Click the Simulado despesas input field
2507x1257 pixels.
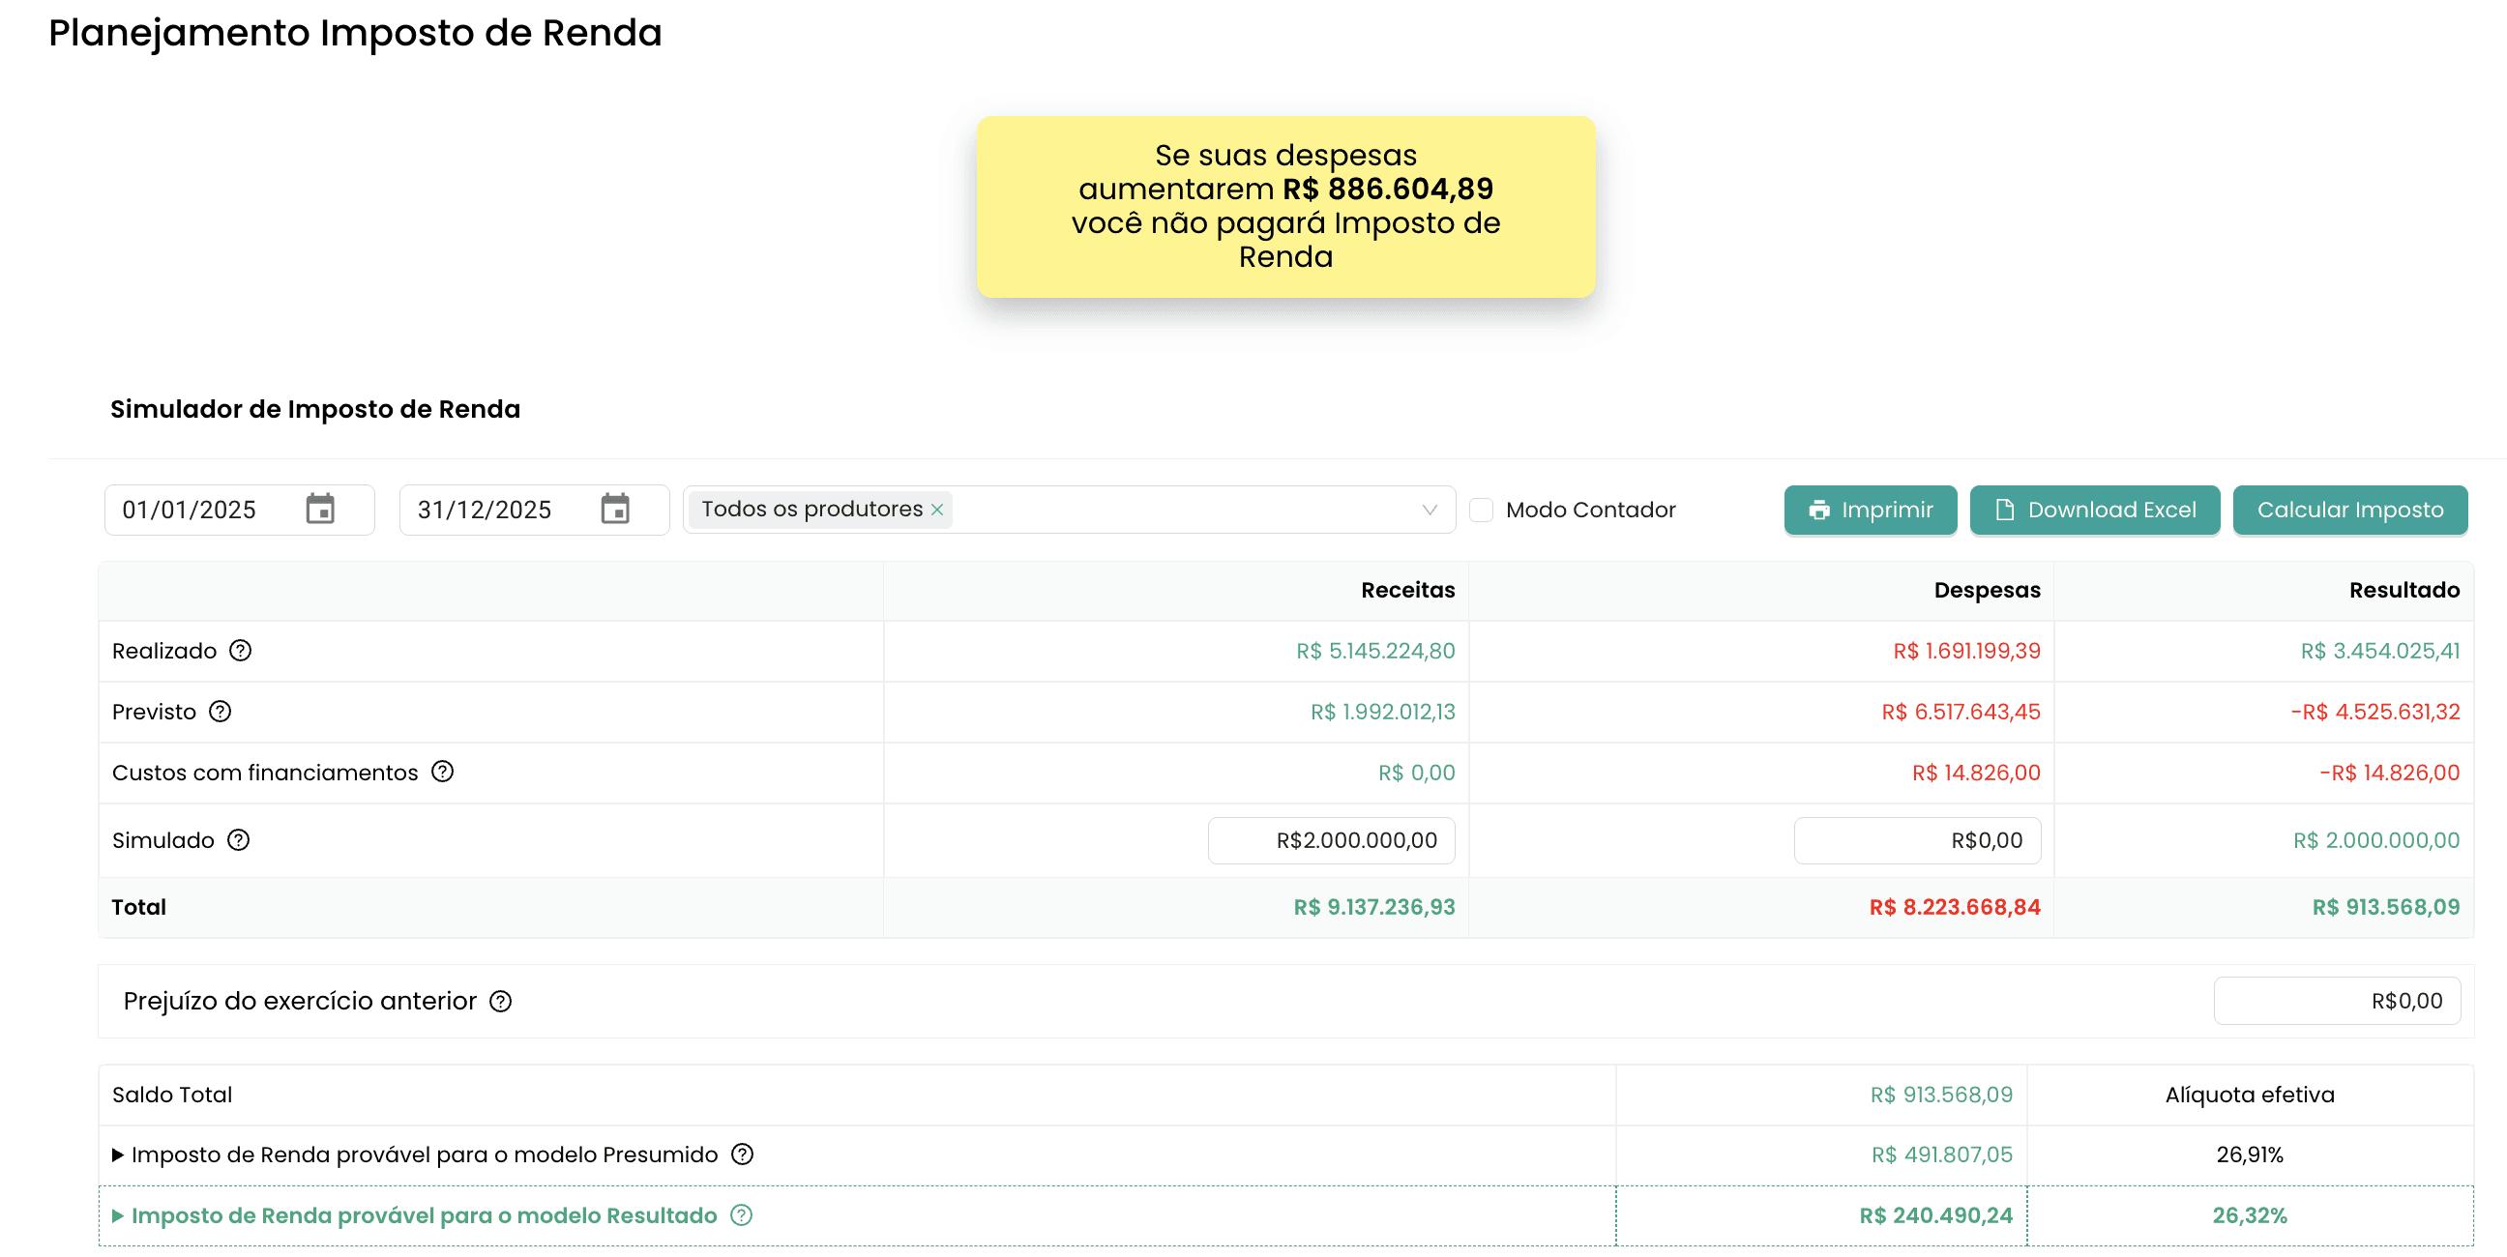1916,840
